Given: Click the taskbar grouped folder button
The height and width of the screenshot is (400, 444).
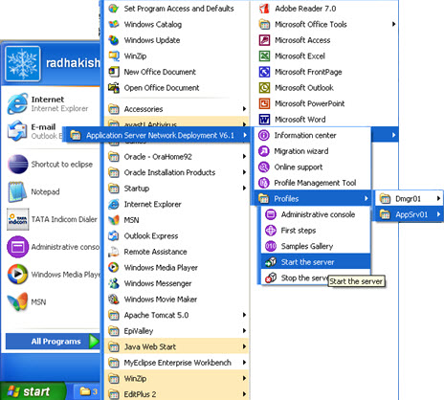Looking at the screenshot, I should click(x=87, y=391).
